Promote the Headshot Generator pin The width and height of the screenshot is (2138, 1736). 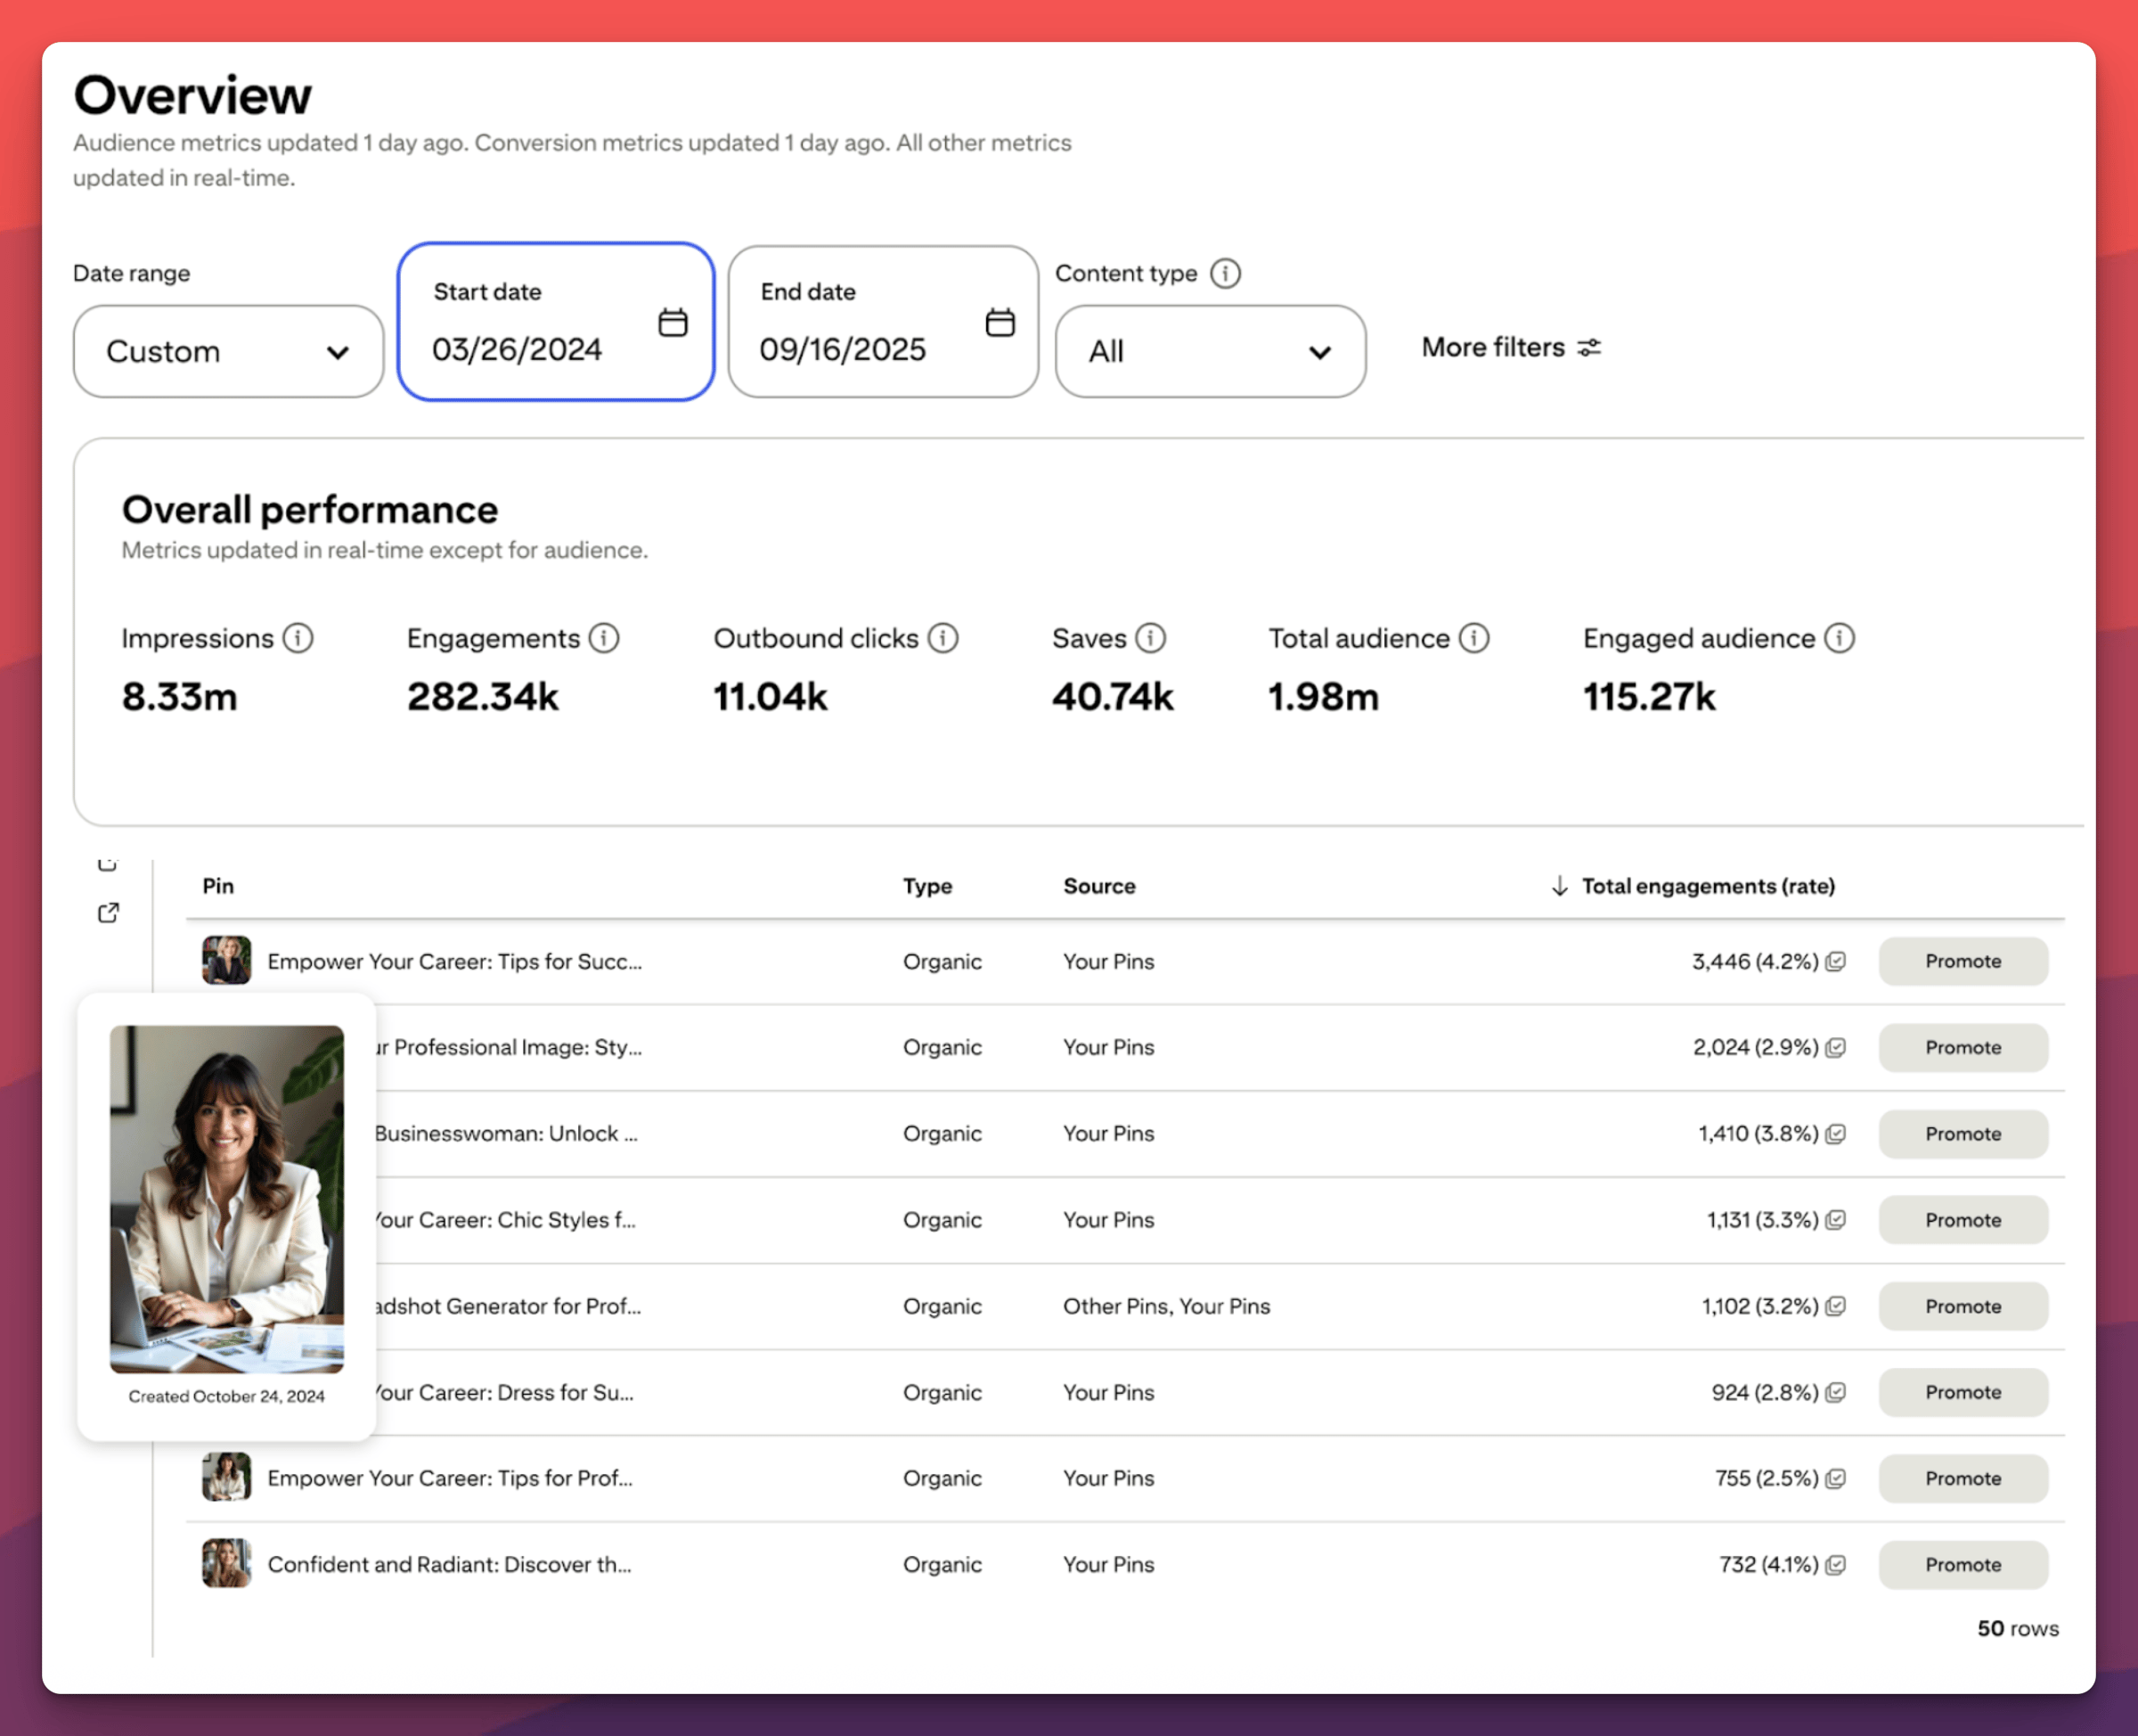[x=1963, y=1306]
